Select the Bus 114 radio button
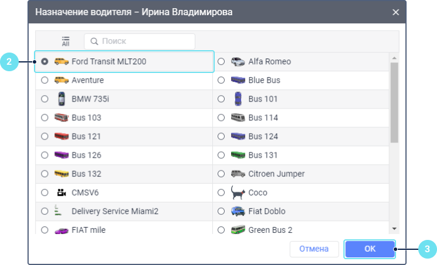The width and height of the screenshot is (437, 265). (221, 117)
